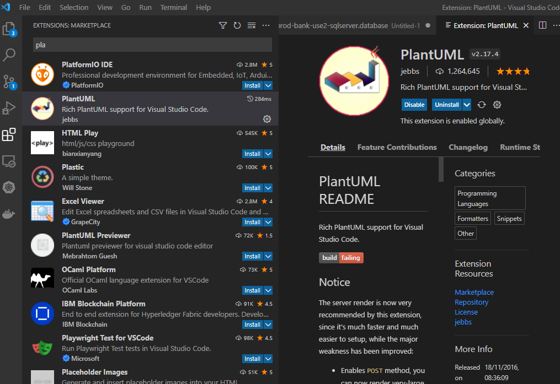
Task: Clear extensions search results icon
Action: (x=252, y=25)
